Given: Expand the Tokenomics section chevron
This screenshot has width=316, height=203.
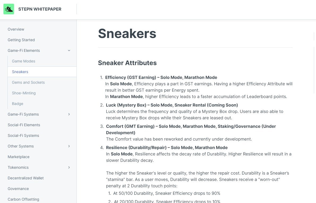Looking at the screenshot, I should pyautogui.click(x=69, y=167).
